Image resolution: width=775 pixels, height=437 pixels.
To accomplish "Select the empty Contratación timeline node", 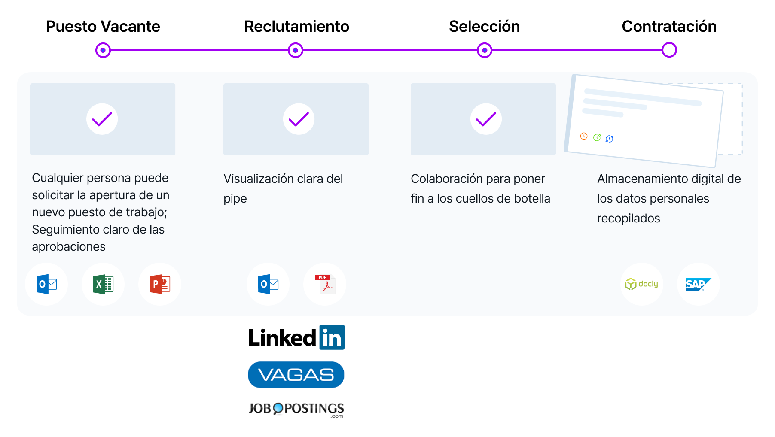I will click(669, 50).
